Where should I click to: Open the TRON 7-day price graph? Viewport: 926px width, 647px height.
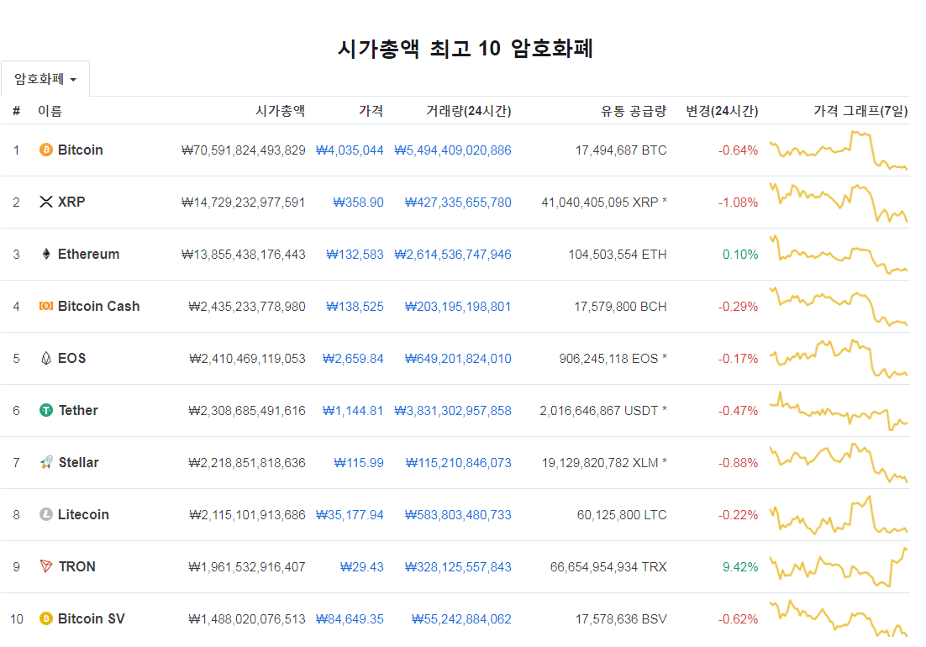click(839, 567)
